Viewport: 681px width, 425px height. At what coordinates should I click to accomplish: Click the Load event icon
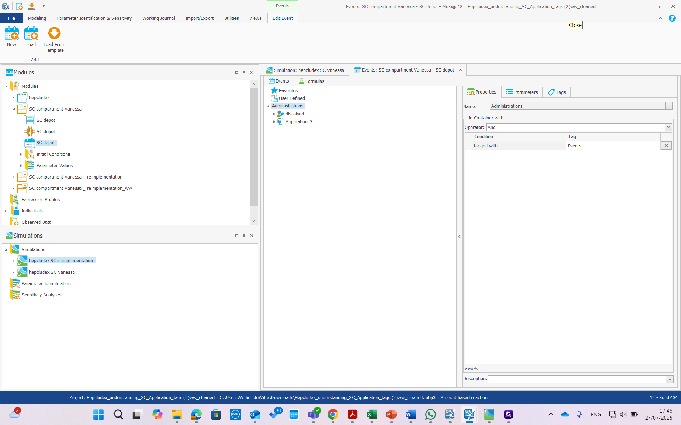pyautogui.click(x=31, y=34)
